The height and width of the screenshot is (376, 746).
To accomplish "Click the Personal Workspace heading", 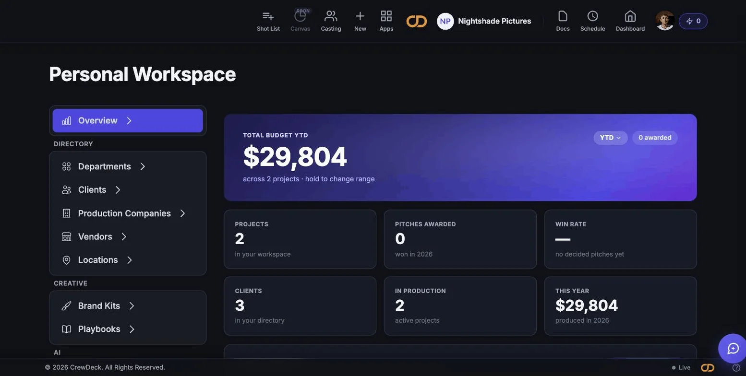I will [x=143, y=74].
